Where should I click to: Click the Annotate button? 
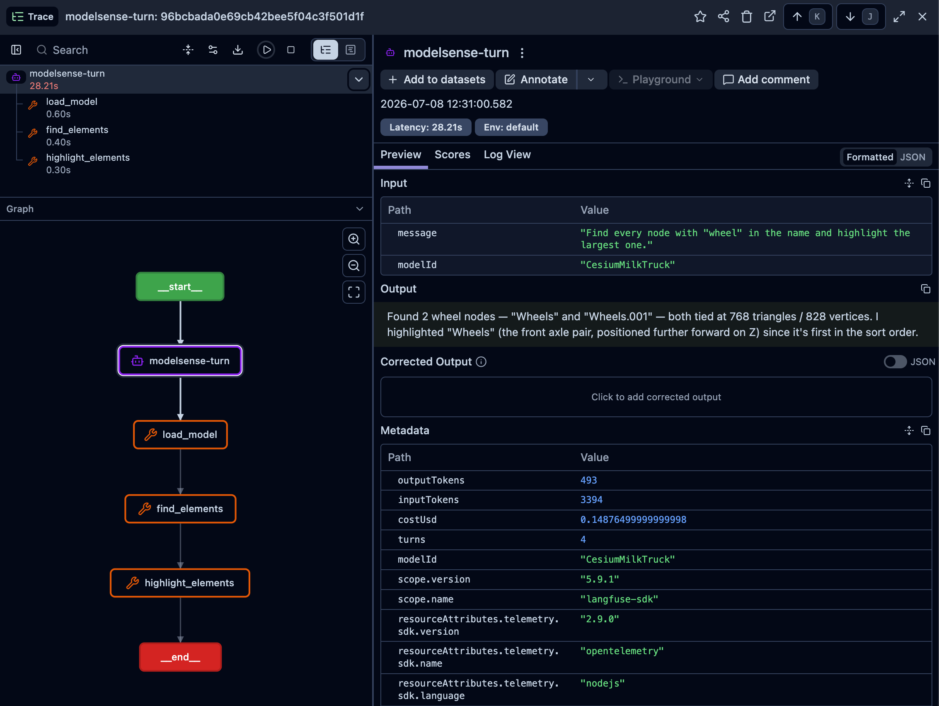pos(536,80)
